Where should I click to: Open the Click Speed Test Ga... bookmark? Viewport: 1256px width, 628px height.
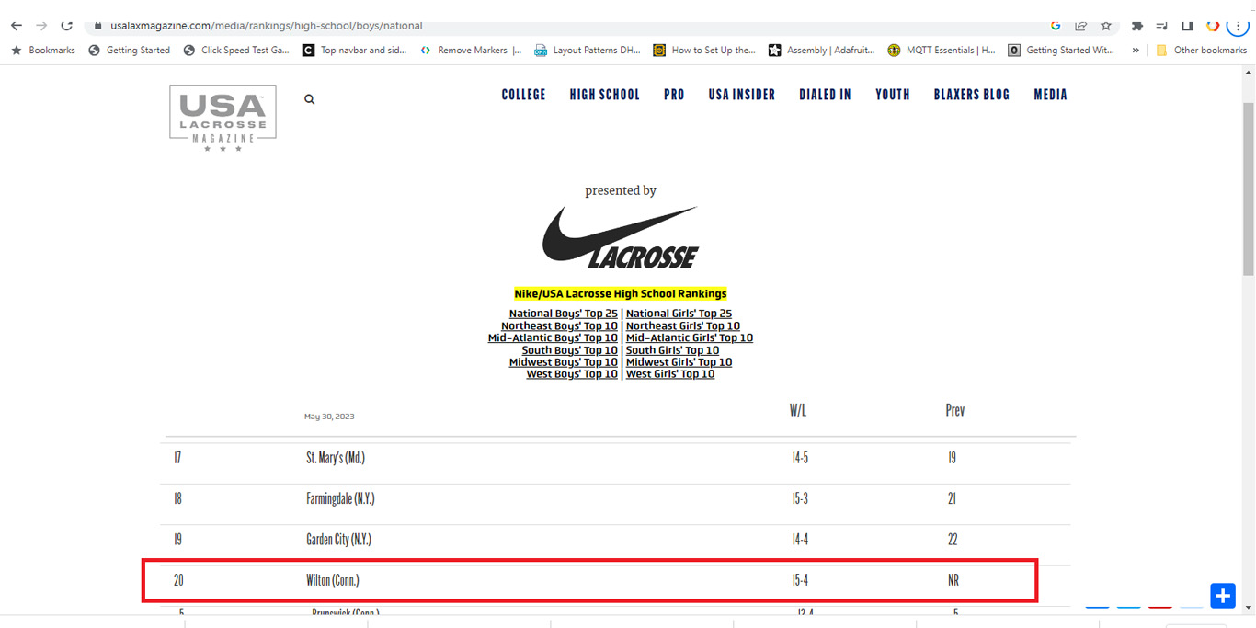[236, 51]
